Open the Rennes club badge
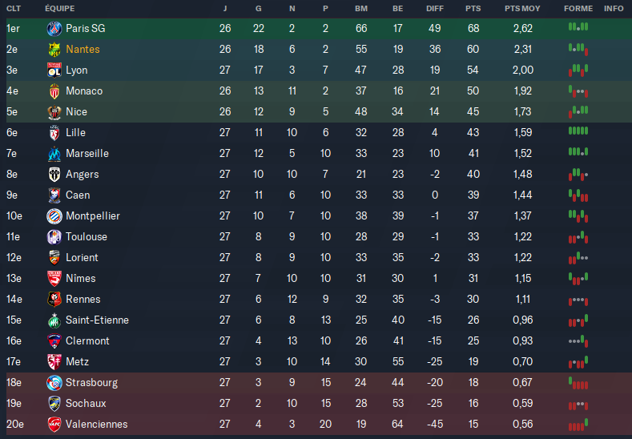This screenshot has height=439, width=632. [x=54, y=299]
